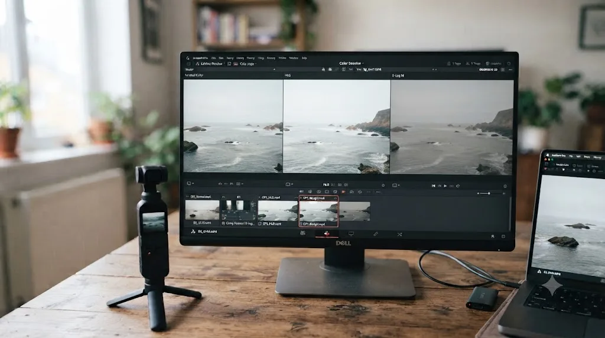Image resolution: width=605 pixels, height=338 pixels.
Task: Click the left viewer ocean image
Action: (233, 126)
